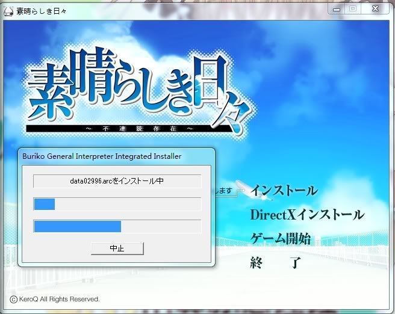This screenshot has height=314, width=395.
Task: Click the 中止 cancel button
Action: [117, 248]
